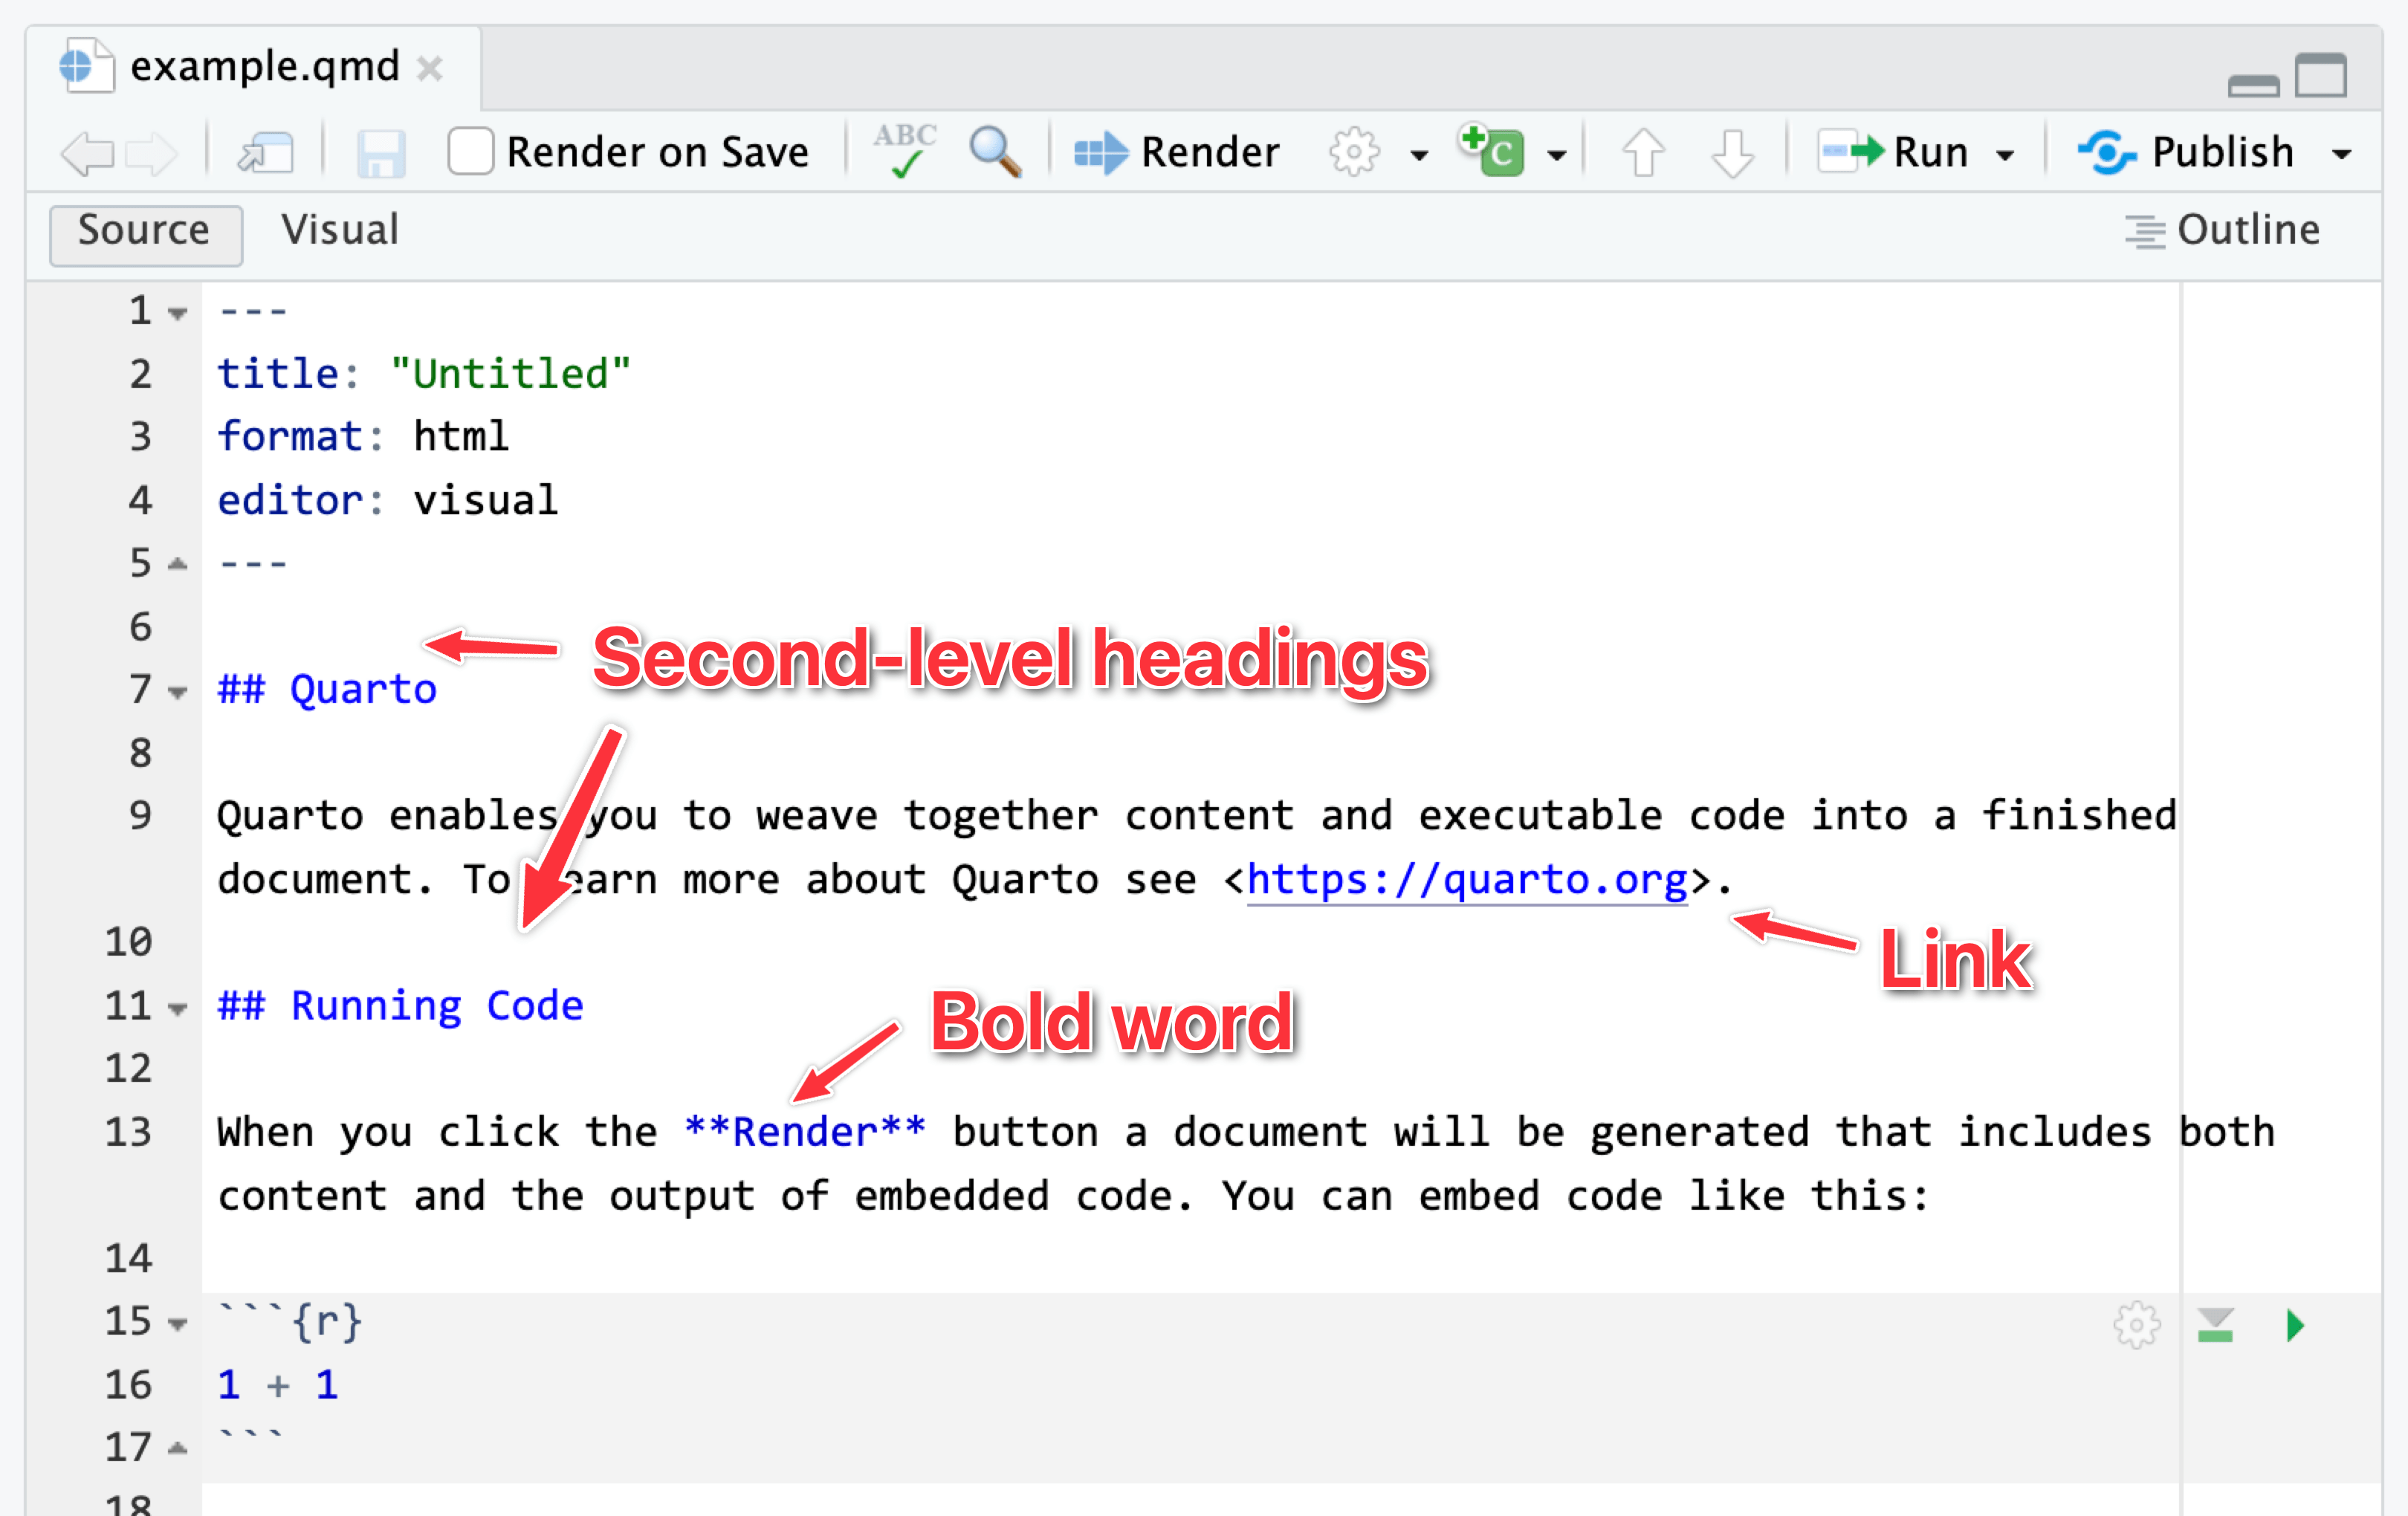This screenshot has width=2408, height=1516.
Task: Run current chunk green play icon
Action: point(2295,1325)
